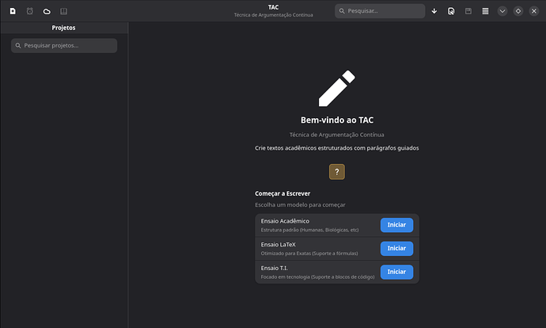This screenshot has width=546, height=328.
Task: Click the document search icon
Action: tap(451, 11)
